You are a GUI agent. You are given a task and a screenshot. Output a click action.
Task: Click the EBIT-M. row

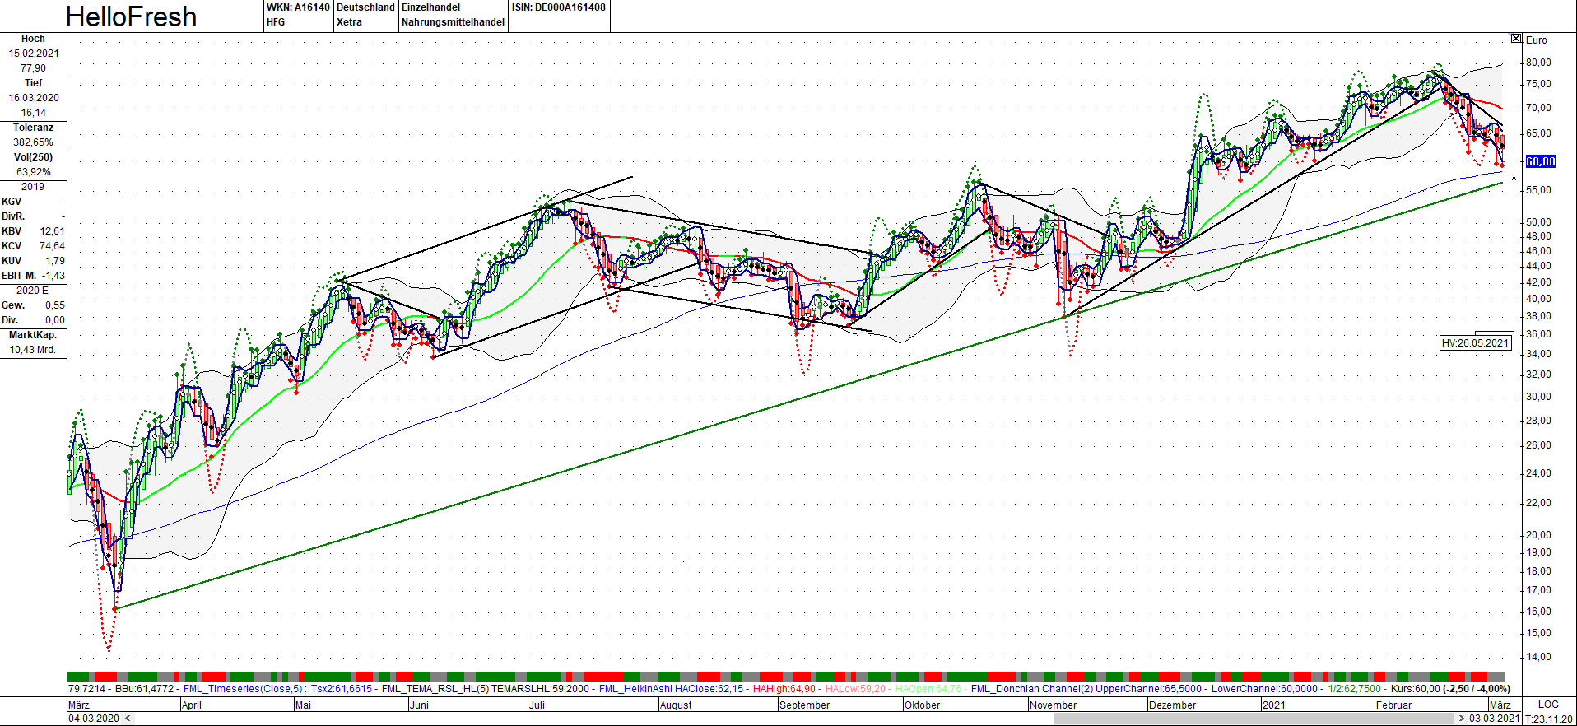coord(33,276)
